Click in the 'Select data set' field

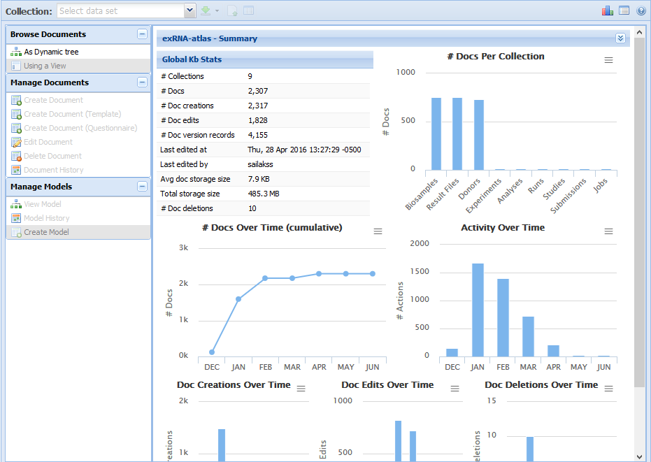click(120, 10)
